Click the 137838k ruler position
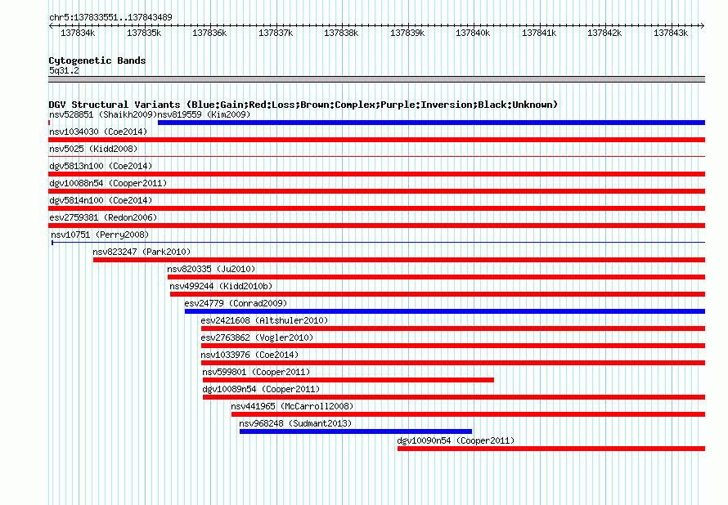Viewport: 728px width, 505px height. pos(341,33)
